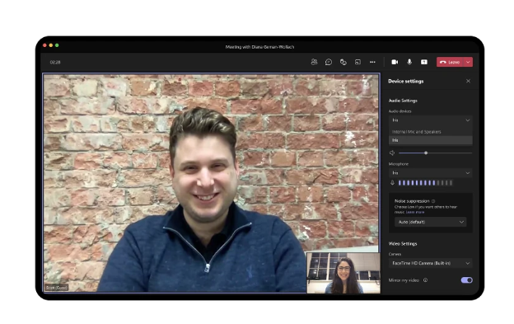Choose Internal Mic and Speakers option
This screenshot has width=514, height=324.
tap(431, 132)
